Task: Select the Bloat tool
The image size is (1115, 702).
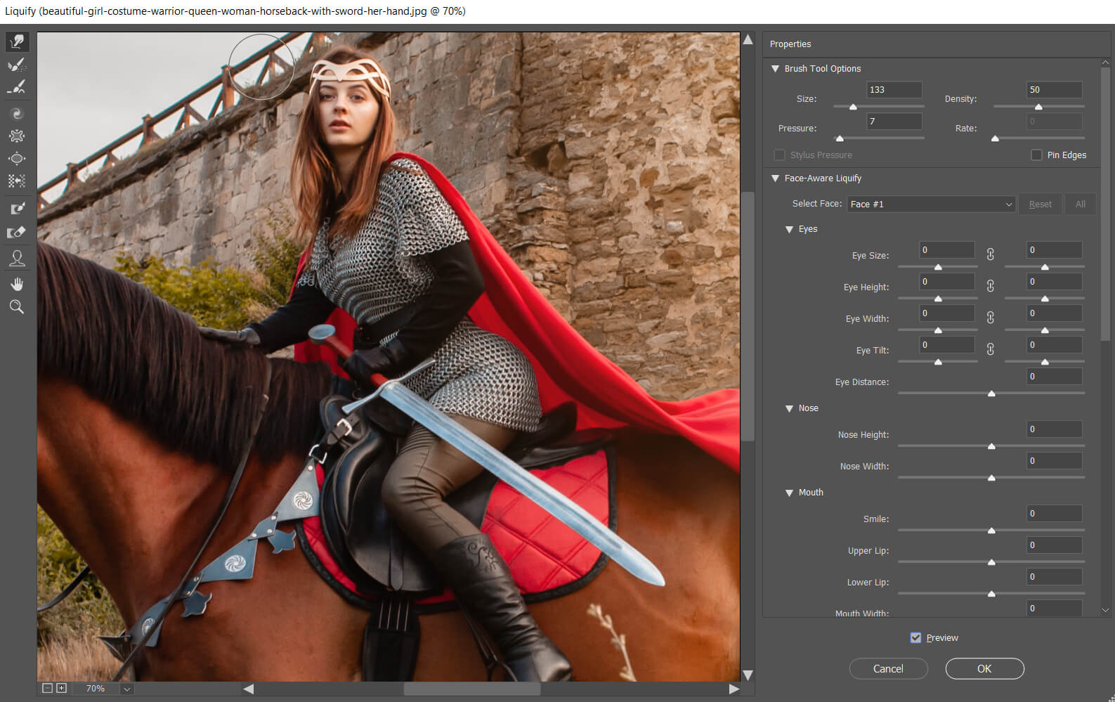Action: (17, 158)
